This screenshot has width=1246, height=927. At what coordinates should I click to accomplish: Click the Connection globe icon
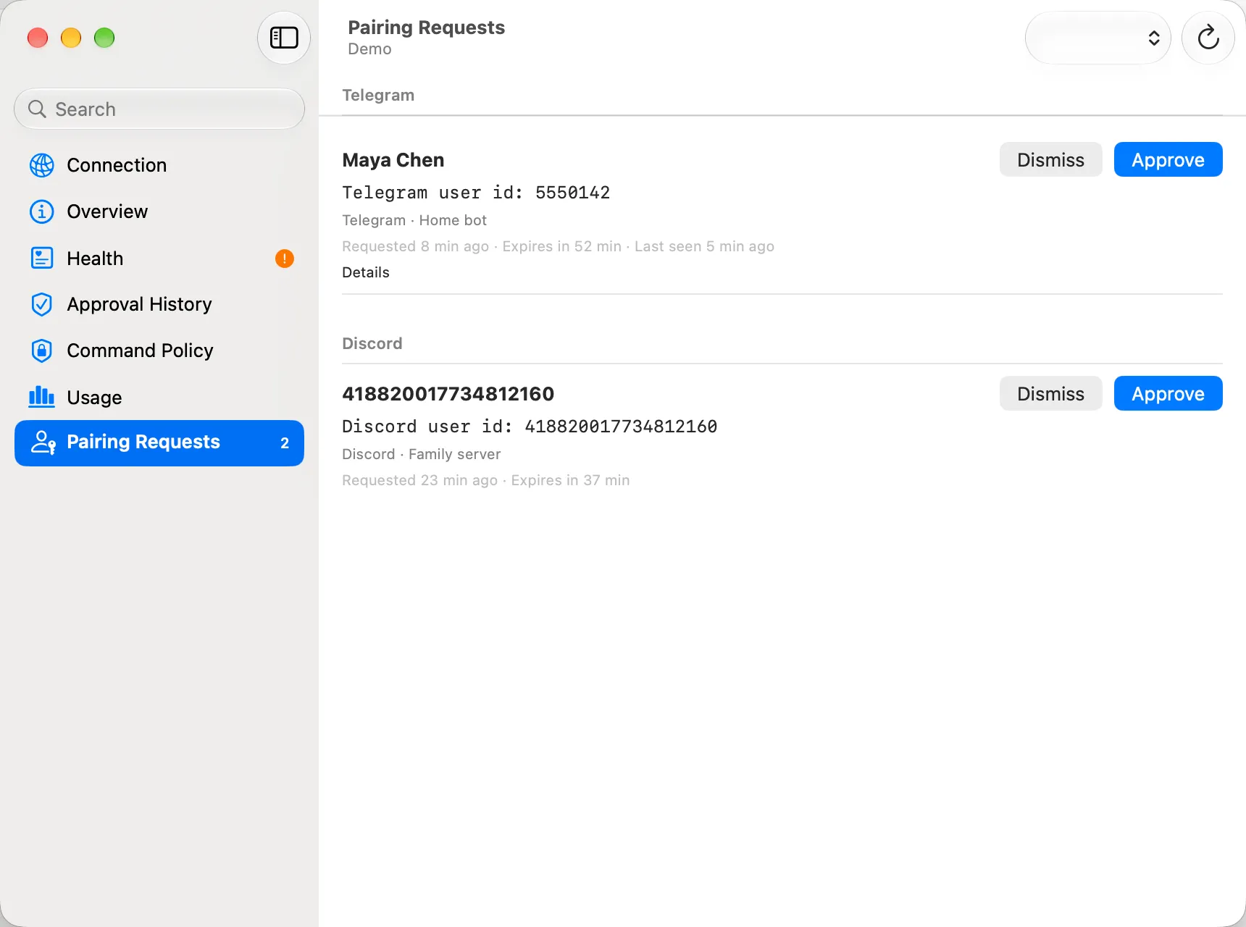pos(42,165)
